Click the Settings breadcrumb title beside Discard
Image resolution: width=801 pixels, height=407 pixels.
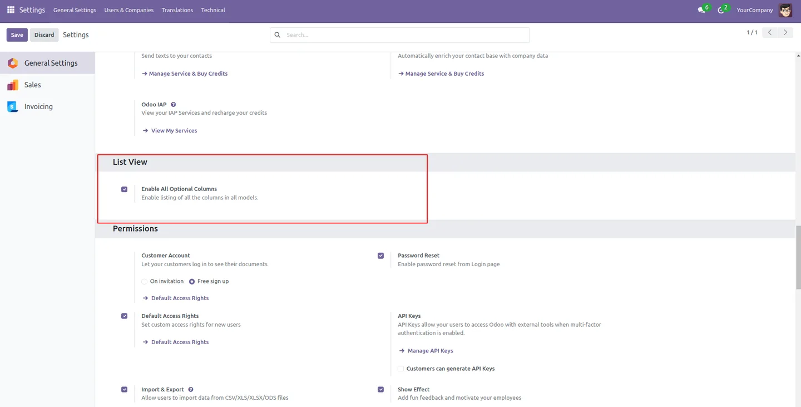pyautogui.click(x=76, y=35)
